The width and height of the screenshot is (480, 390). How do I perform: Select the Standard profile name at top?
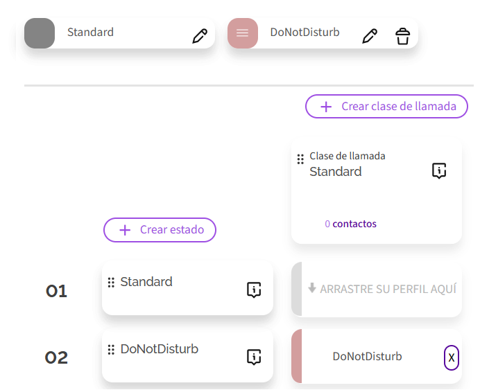(x=90, y=32)
